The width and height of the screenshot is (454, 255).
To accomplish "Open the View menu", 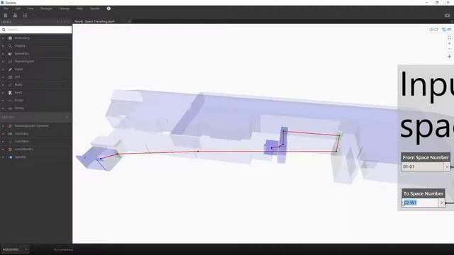I will (x=30, y=8).
